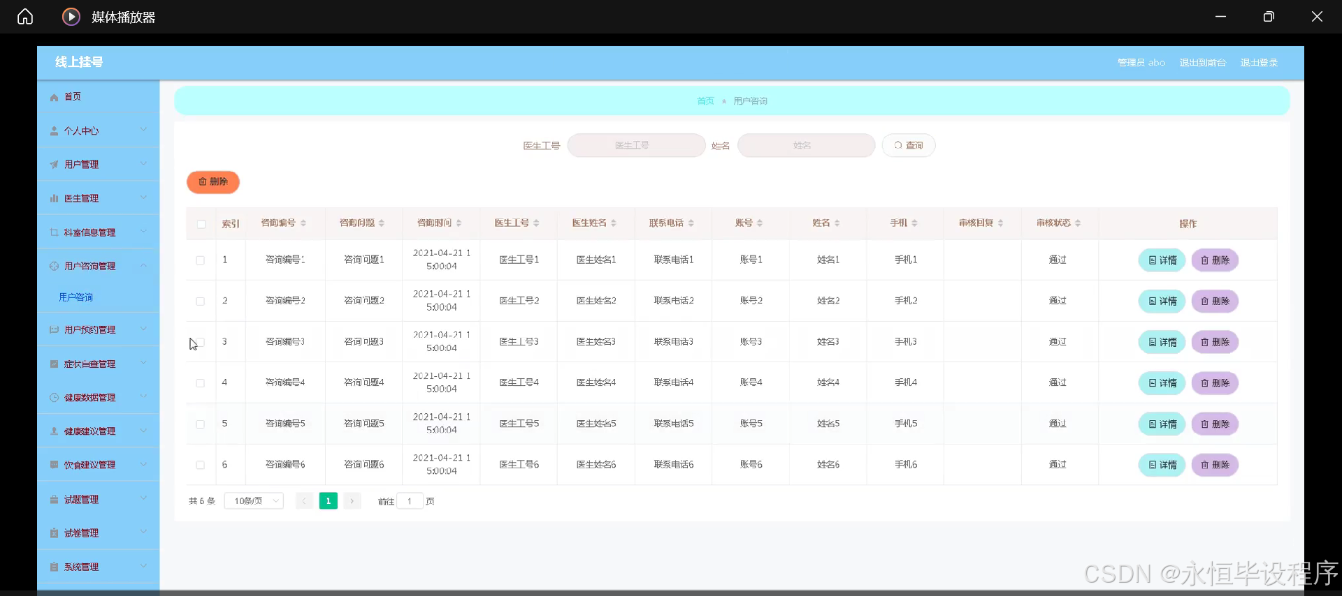Delete the 咨询编号2 row

(x=1215, y=301)
